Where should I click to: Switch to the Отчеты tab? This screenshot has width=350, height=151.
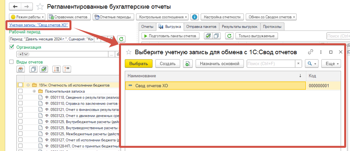click(x=147, y=27)
